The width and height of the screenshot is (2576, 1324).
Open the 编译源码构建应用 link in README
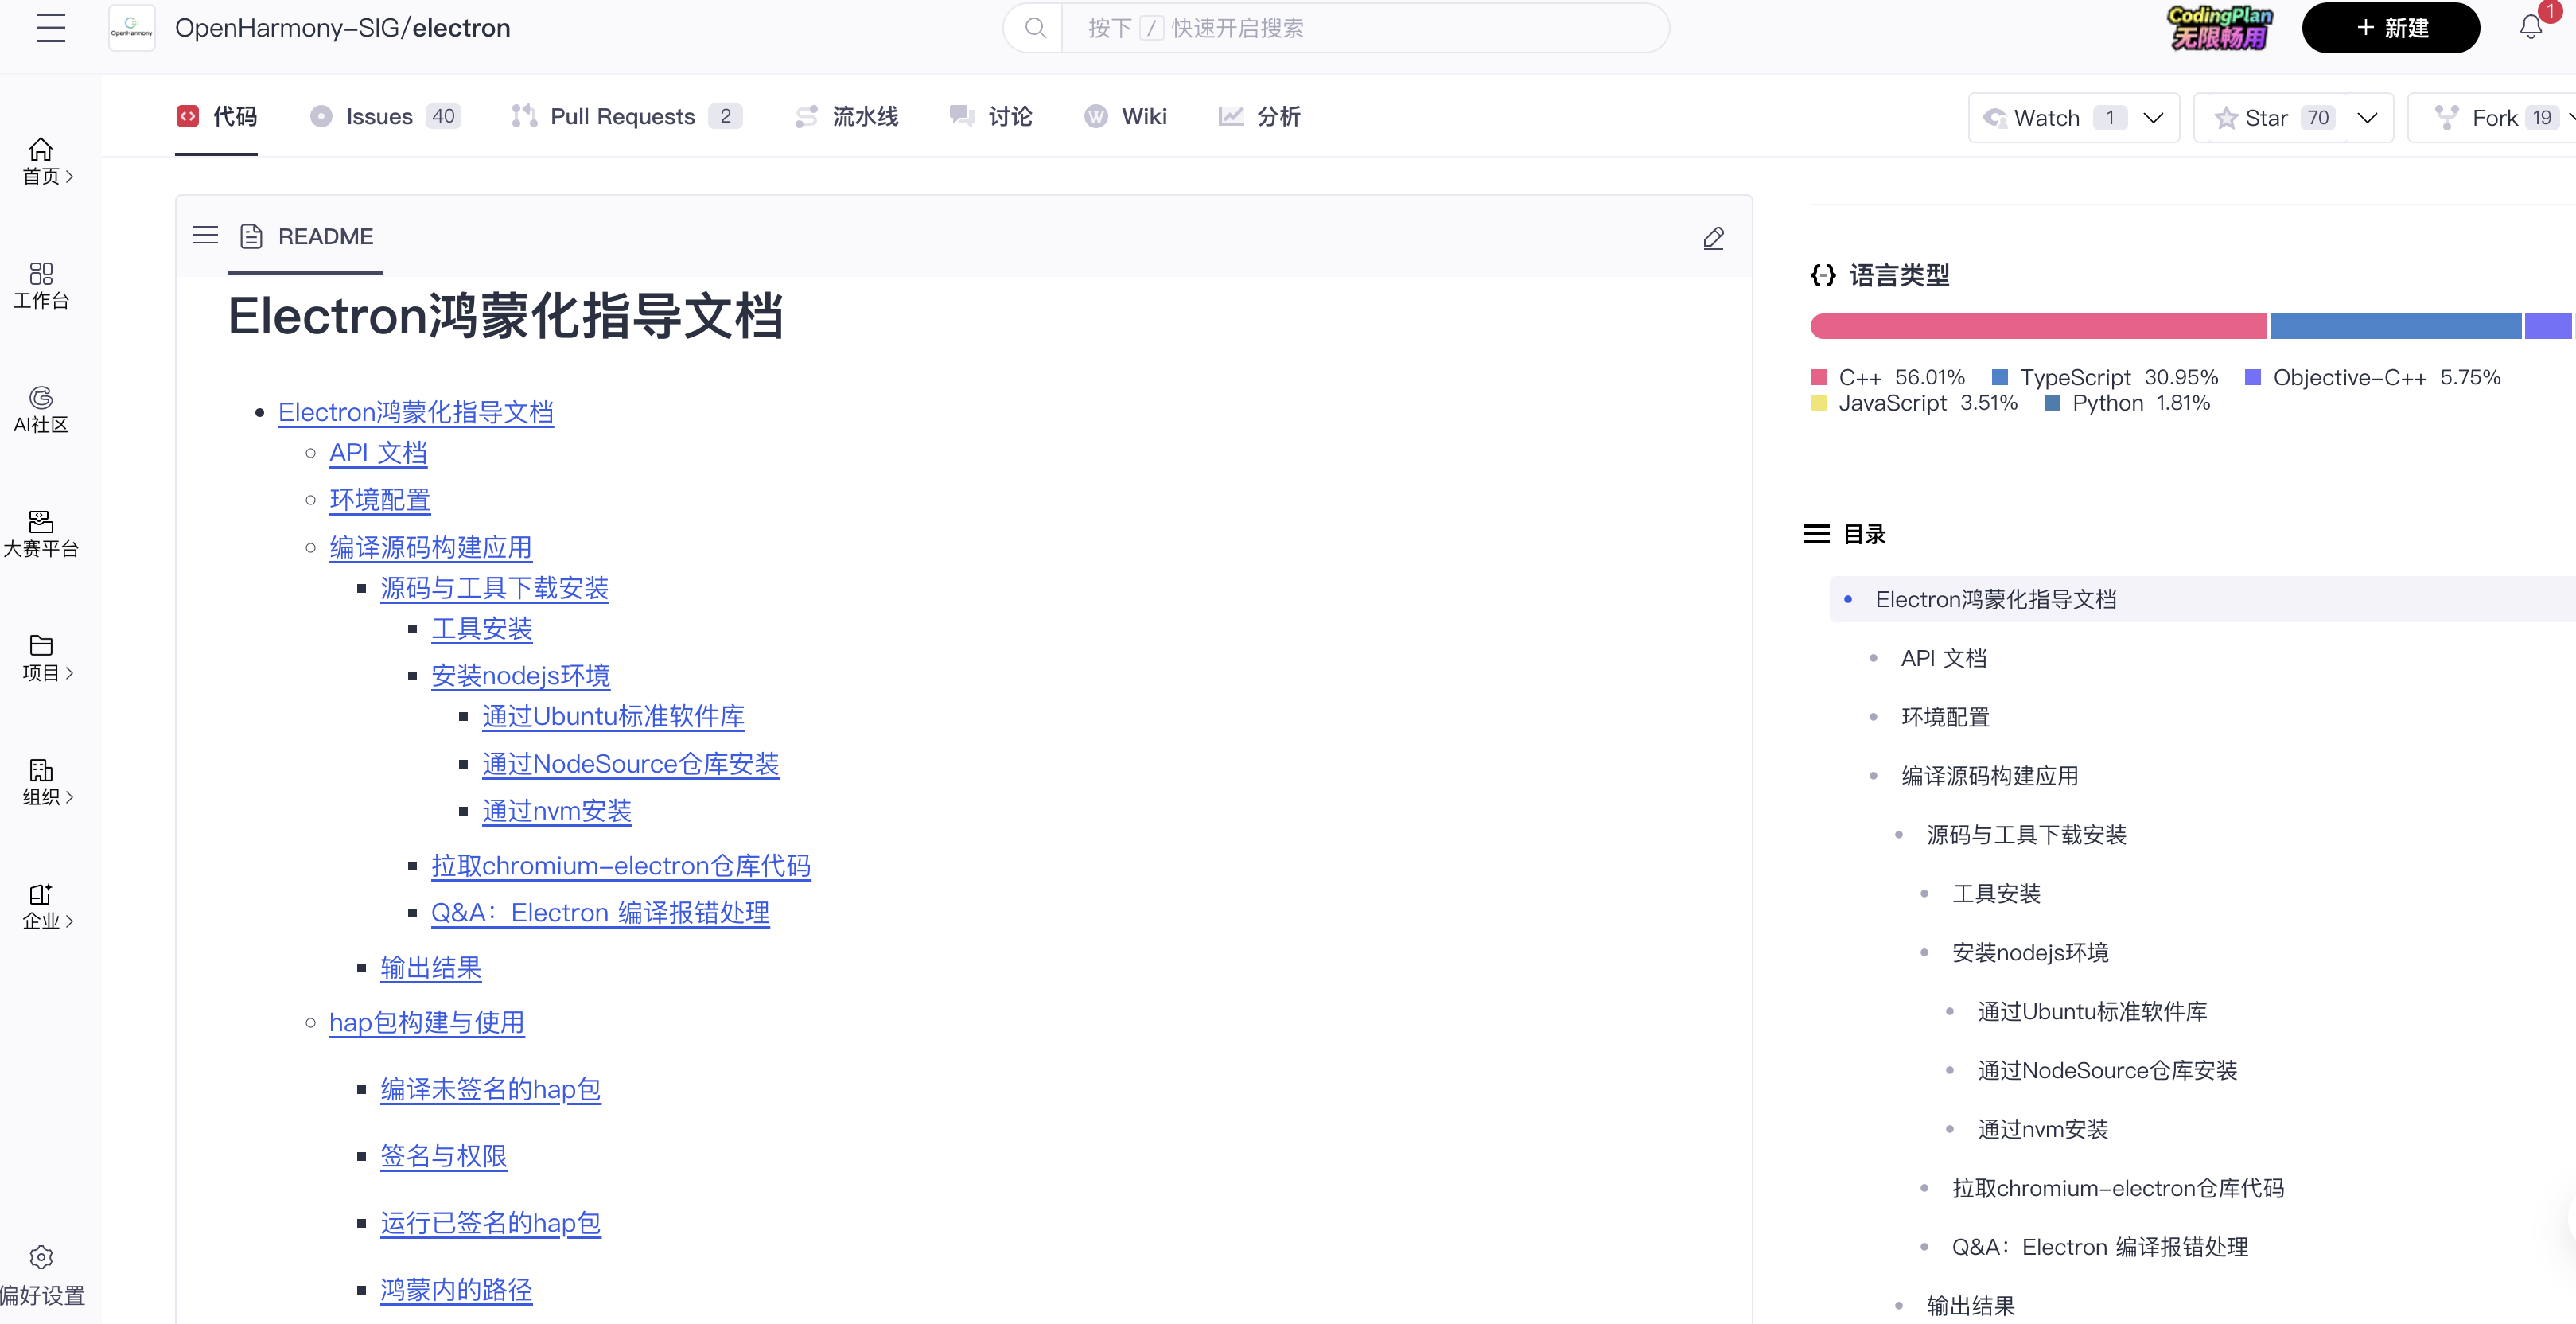pyautogui.click(x=430, y=547)
